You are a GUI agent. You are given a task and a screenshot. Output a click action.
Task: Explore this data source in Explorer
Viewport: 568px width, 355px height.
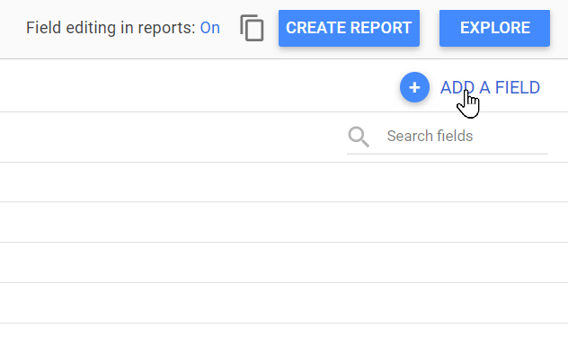tap(494, 28)
